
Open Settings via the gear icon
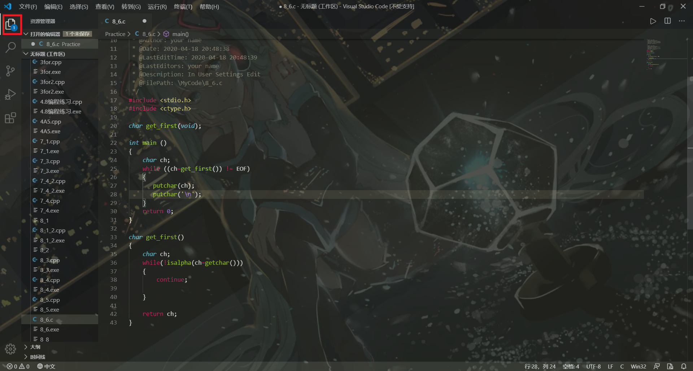point(10,349)
